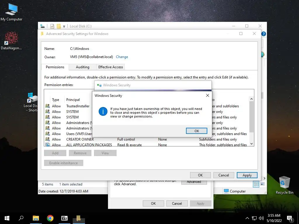Close the Windows Security message dialog

pos(208,95)
